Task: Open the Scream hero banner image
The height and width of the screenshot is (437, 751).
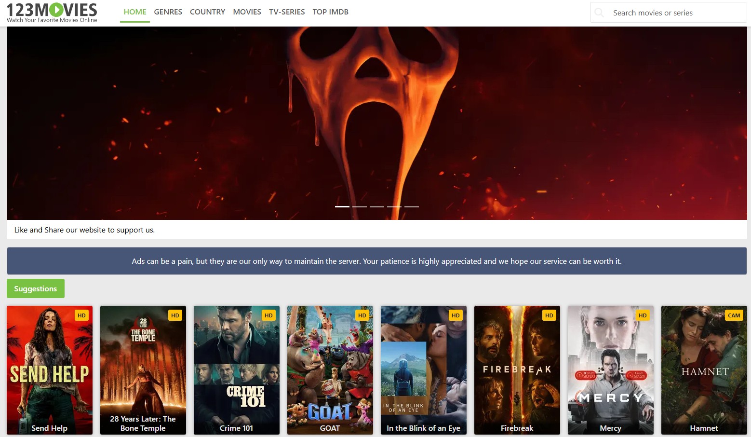Action: (377, 123)
